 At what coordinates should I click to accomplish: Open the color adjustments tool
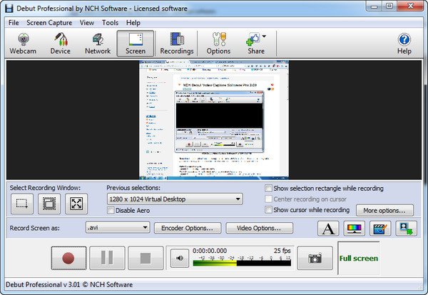point(354,229)
